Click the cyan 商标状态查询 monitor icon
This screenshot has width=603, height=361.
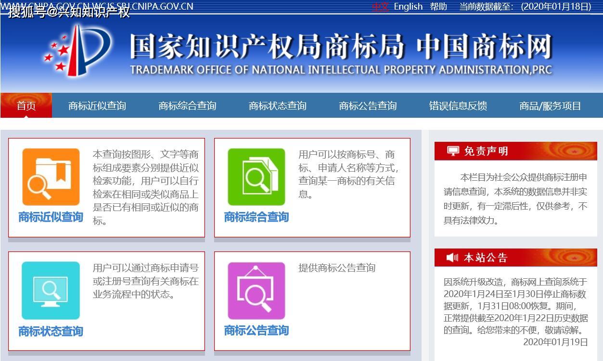(51, 290)
